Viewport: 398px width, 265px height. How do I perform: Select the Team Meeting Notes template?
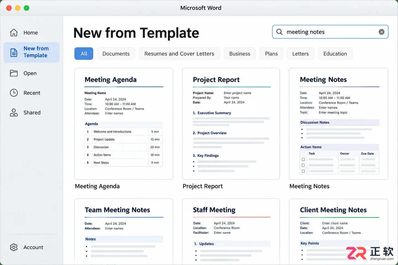tap(124, 232)
